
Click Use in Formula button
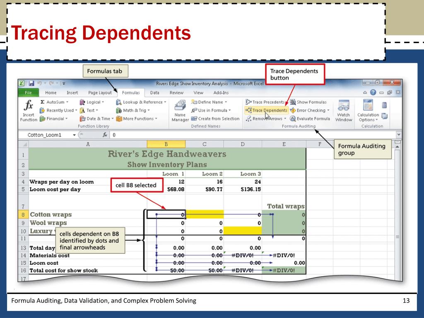click(211, 110)
